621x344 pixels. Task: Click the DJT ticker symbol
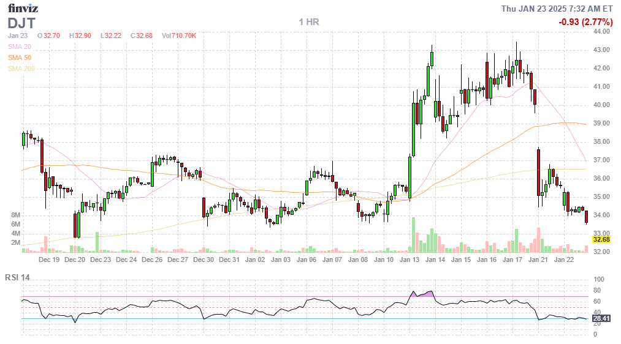[21, 23]
